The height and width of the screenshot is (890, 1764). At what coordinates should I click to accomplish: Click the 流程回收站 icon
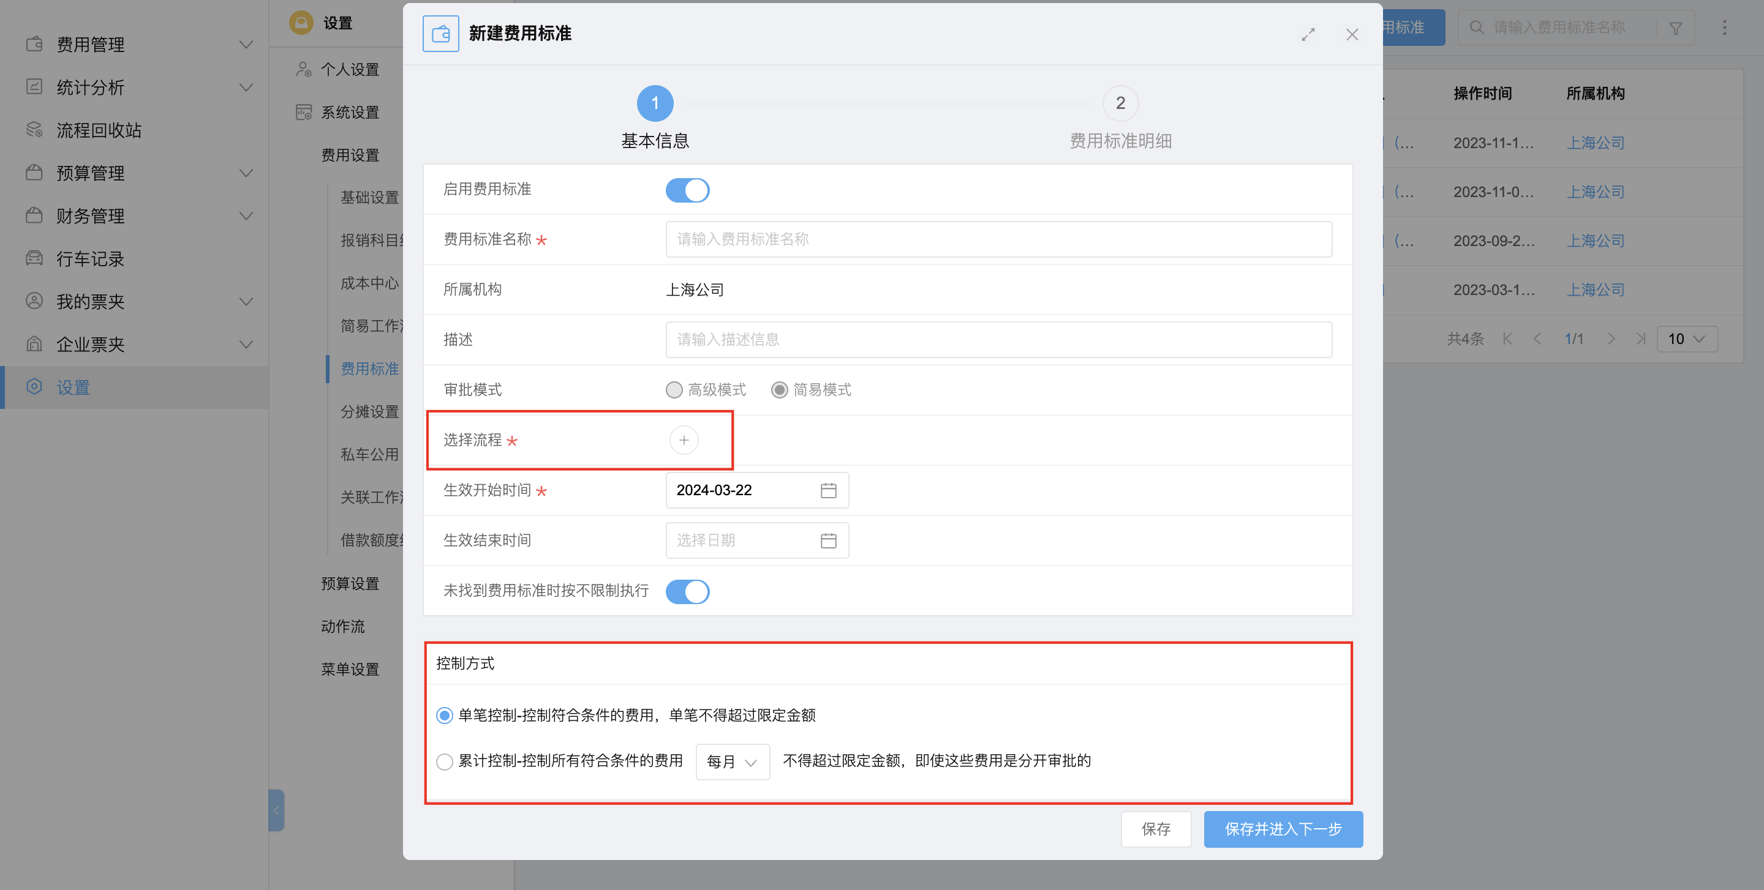click(x=34, y=130)
